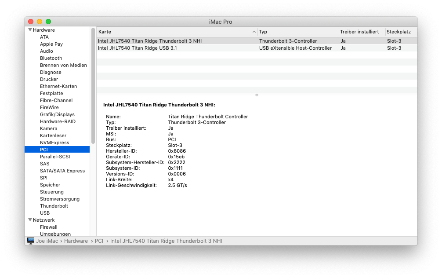Select SAS in the sidebar
442x278 pixels.
tap(44, 164)
